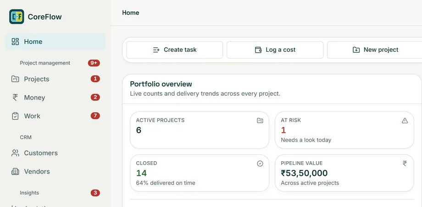Click the warning triangle on At Risk card
This screenshot has width=422, height=207.
pyautogui.click(x=405, y=120)
